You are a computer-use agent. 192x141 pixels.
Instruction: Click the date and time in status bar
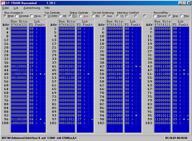click(176, 138)
